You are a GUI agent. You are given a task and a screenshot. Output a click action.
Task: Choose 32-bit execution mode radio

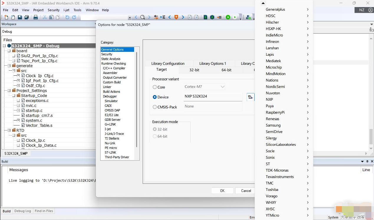[155, 129]
